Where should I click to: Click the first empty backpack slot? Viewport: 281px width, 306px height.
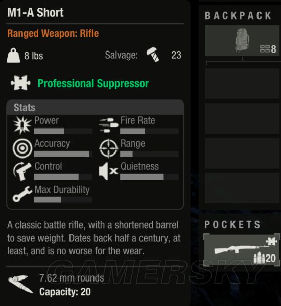[243, 84]
